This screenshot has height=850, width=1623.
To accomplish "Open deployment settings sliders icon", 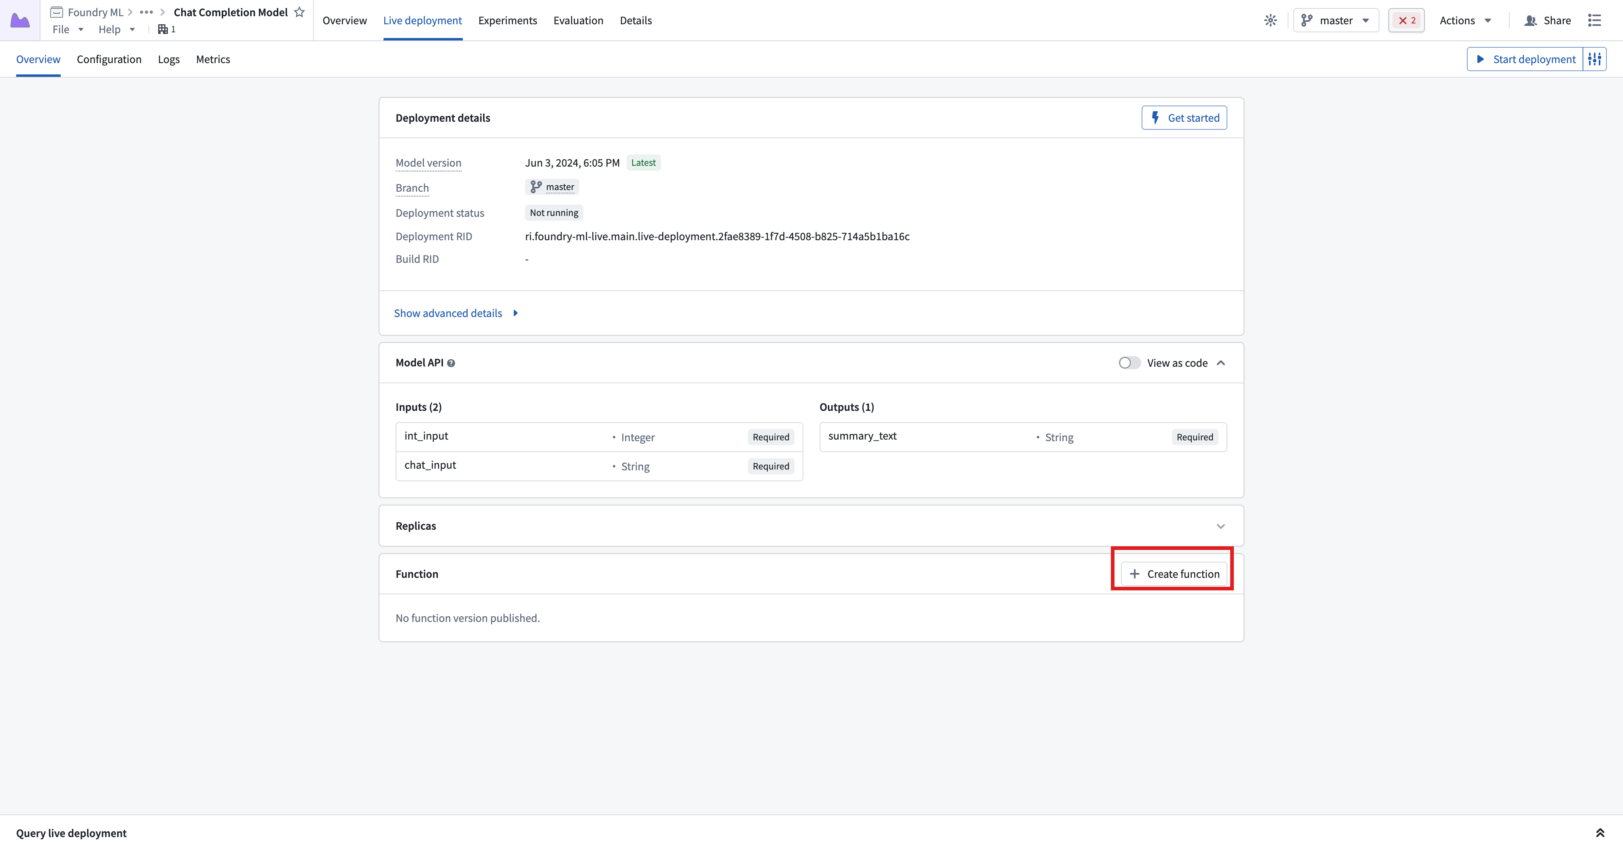I will coord(1595,59).
